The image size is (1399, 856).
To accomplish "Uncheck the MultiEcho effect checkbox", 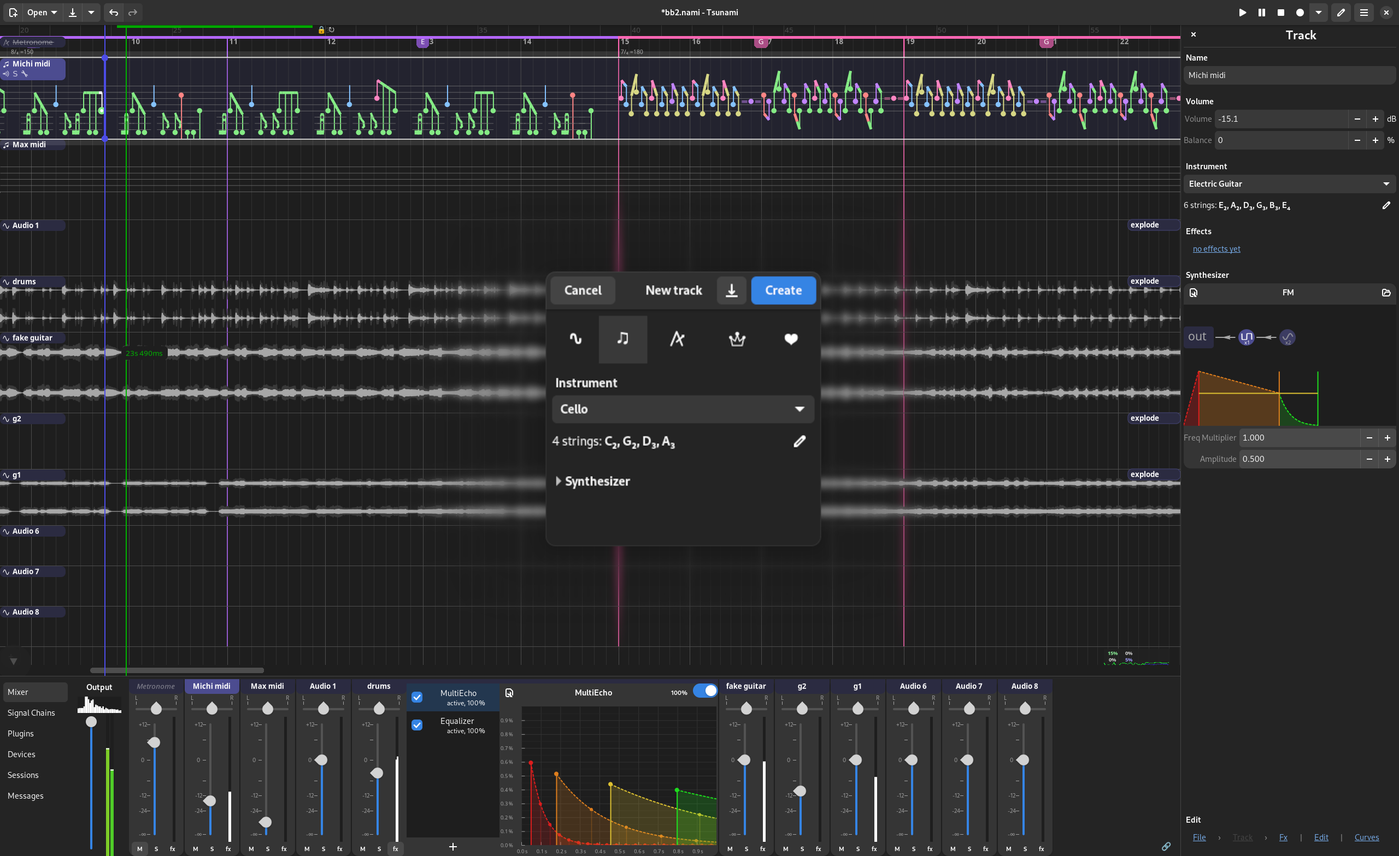I will tap(417, 697).
